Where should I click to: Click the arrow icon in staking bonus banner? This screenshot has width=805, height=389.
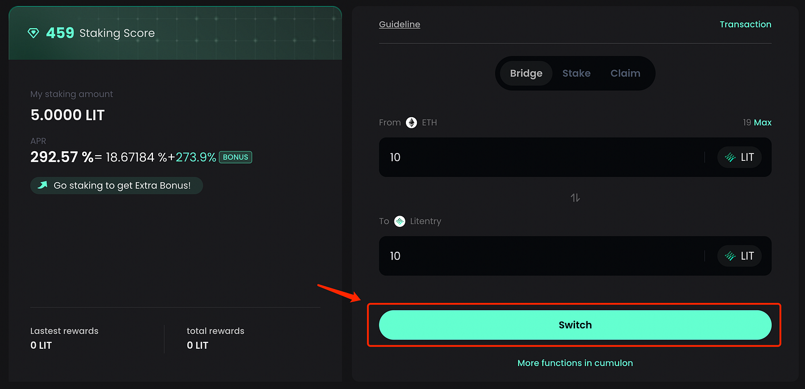pos(43,186)
